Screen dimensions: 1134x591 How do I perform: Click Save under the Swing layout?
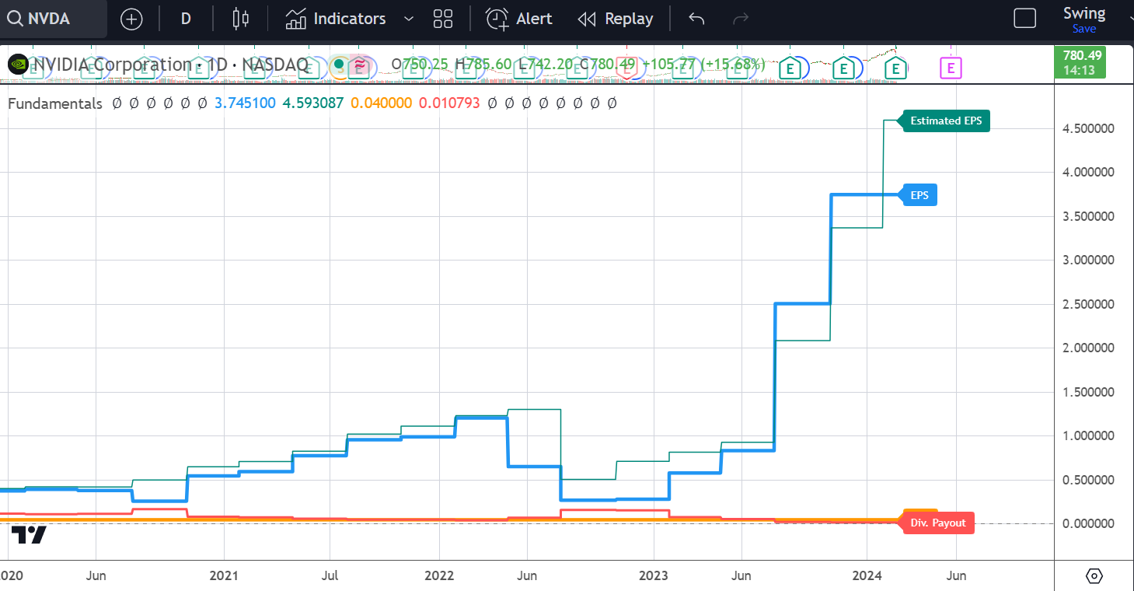click(1084, 29)
